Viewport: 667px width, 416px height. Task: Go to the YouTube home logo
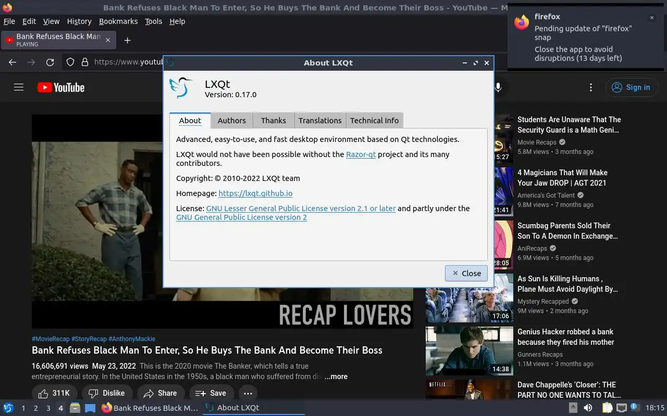coord(61,87)
